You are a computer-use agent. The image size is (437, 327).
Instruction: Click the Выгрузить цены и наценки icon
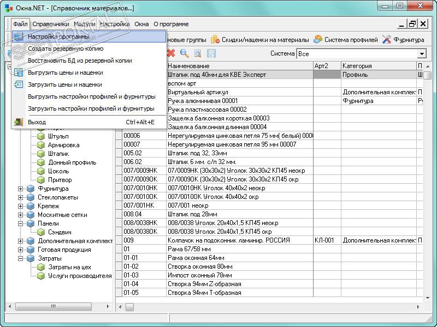coord(19,72)
